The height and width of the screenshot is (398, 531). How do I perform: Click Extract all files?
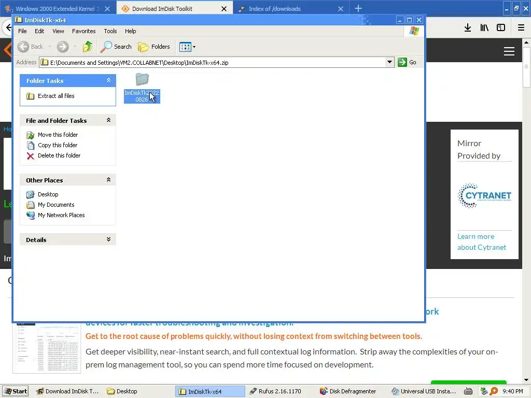[56, 96]
